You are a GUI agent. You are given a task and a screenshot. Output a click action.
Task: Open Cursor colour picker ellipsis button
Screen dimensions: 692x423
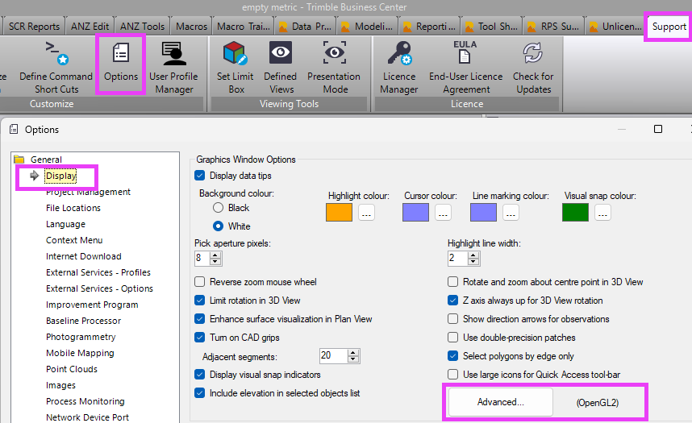pyautogui.click(x=443, y=213)
